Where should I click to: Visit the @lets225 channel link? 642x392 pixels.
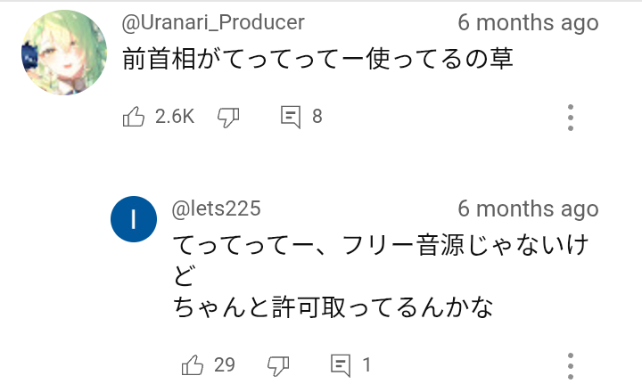216,208
